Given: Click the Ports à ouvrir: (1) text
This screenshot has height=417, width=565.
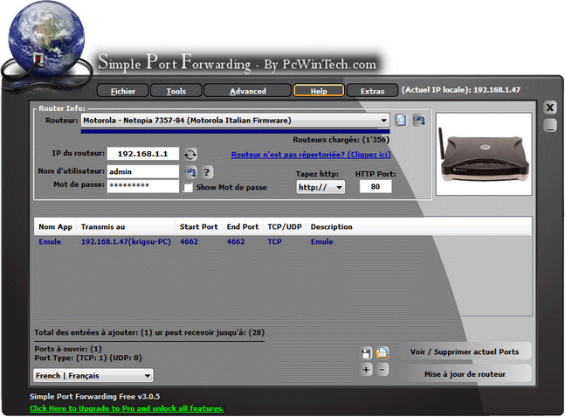Looking at the screenshot, I should click(x=68, y=349).
